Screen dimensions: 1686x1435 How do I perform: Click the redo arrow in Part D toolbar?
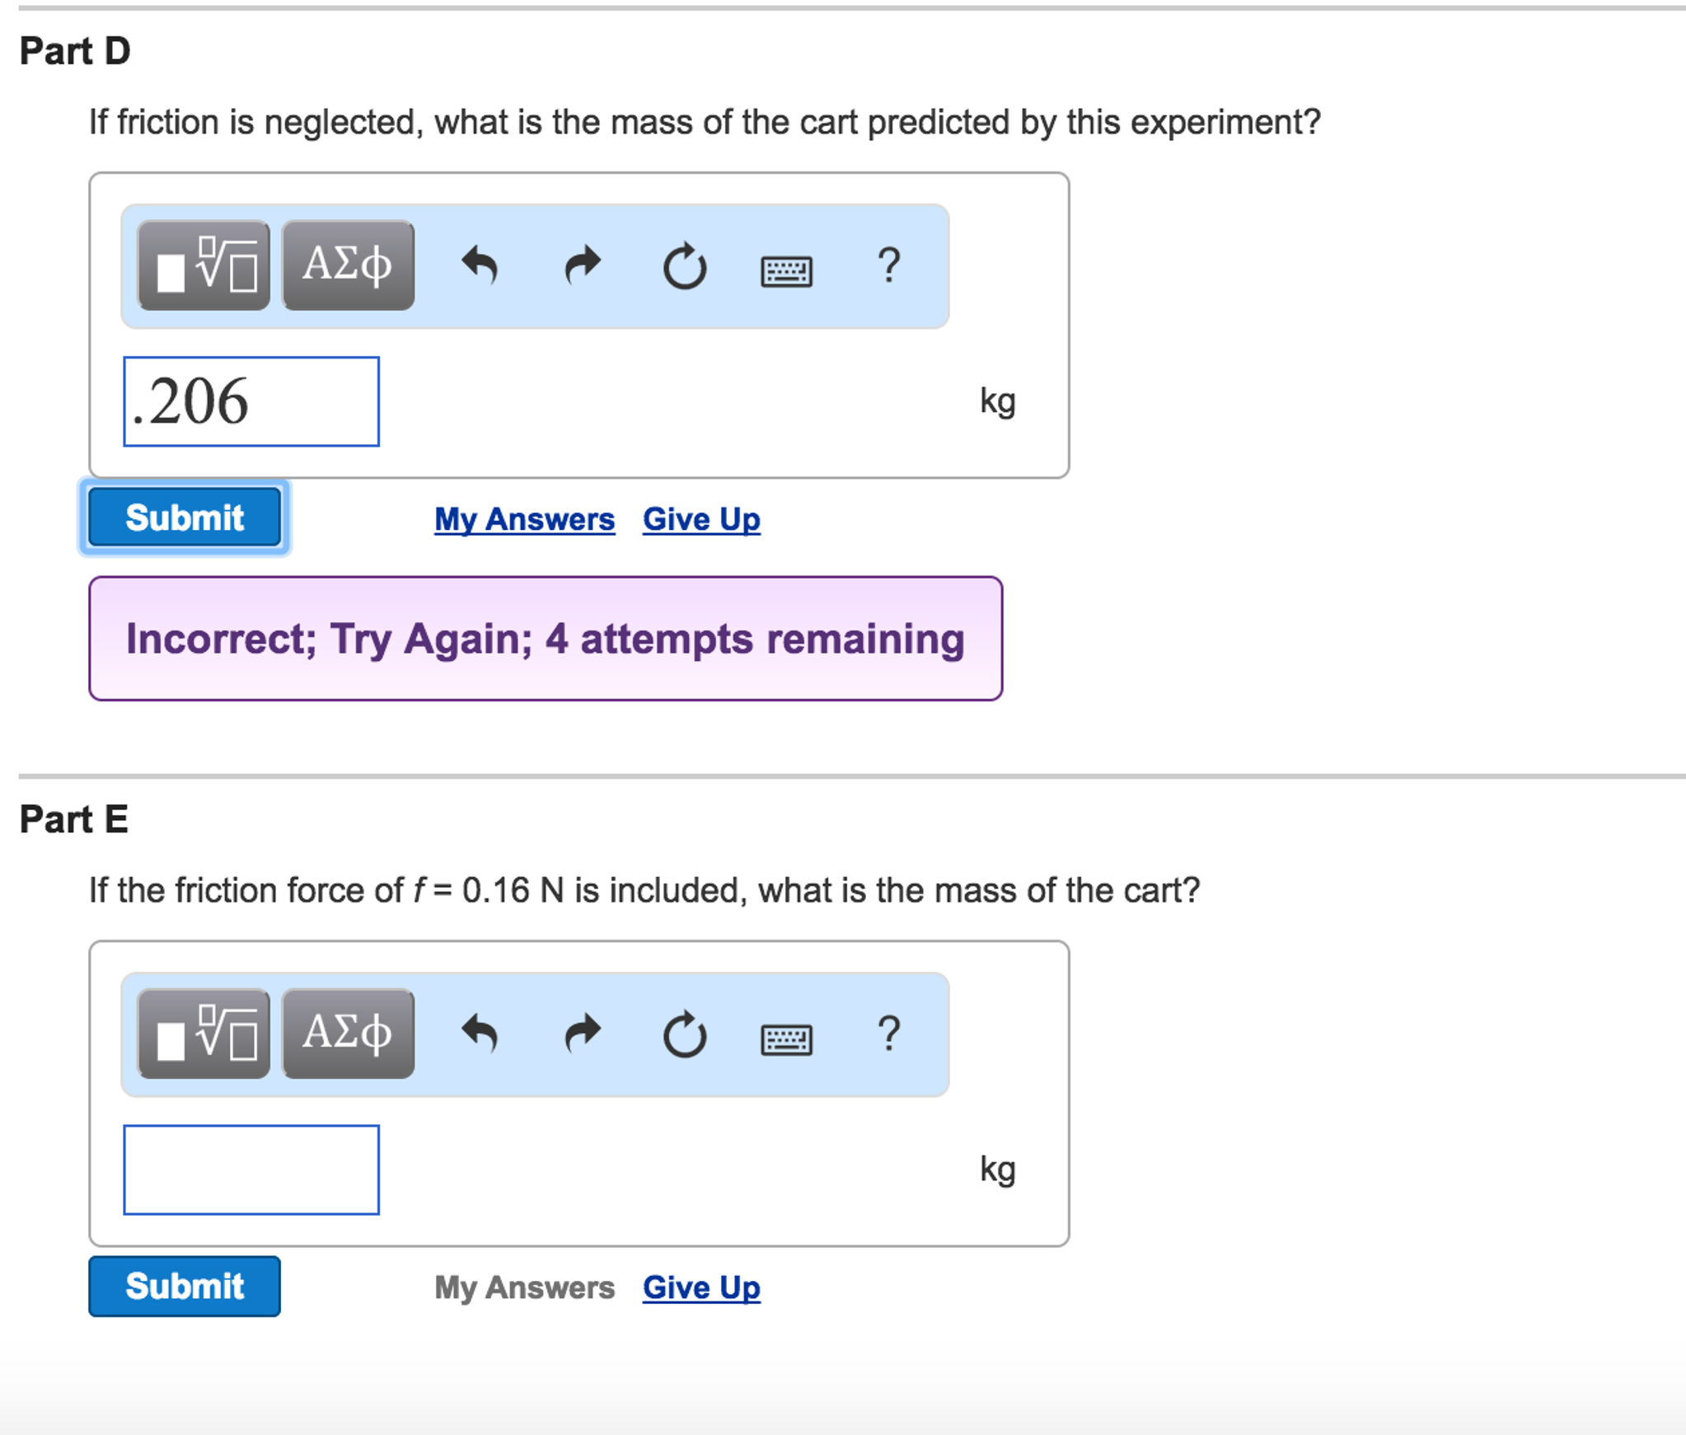pos(583,265)
